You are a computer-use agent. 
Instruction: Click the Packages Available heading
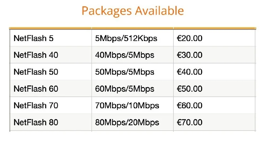133,10
